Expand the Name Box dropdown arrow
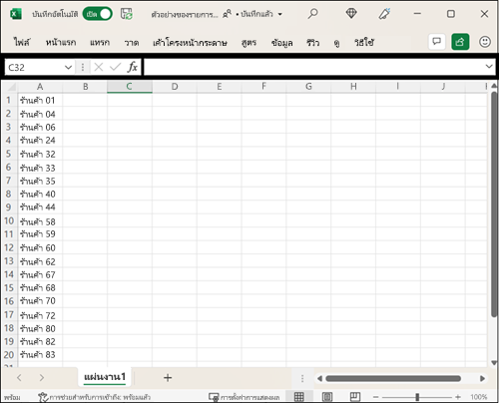Viewport: 499px width, 403px height. (x=68, y=68)
